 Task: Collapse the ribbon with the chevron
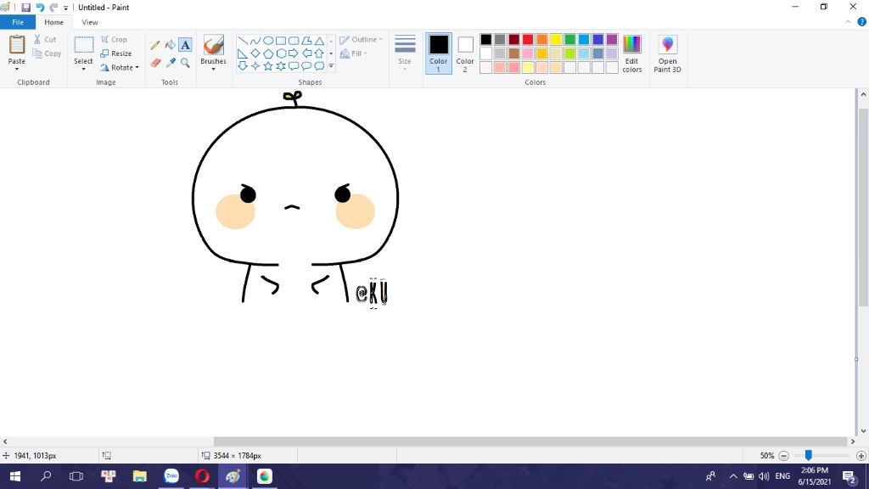pyautogui.click(x=848, y=22)
